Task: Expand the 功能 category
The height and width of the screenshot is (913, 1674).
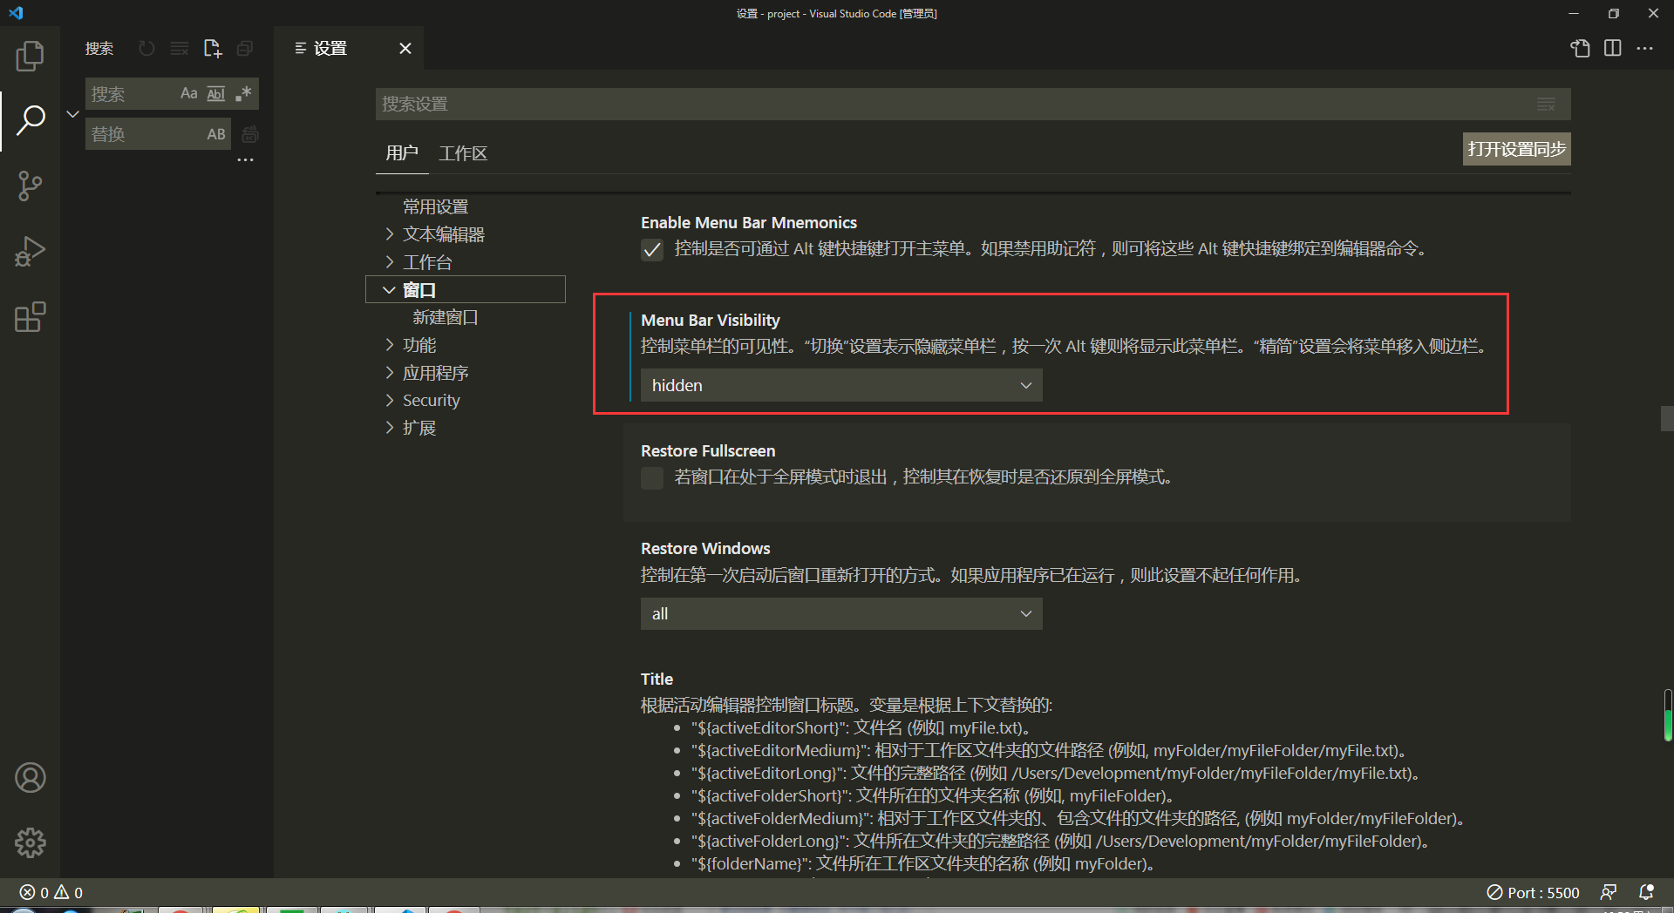Action: coord(419,345)
